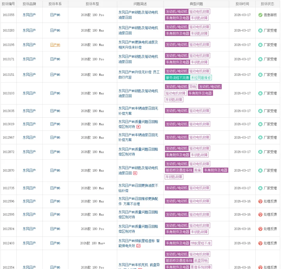Click the green 未经同意维修 tag in row 1613151
The width and height of the screenshot is (281, 269).
pyautogui.click(x=201, y=78)
